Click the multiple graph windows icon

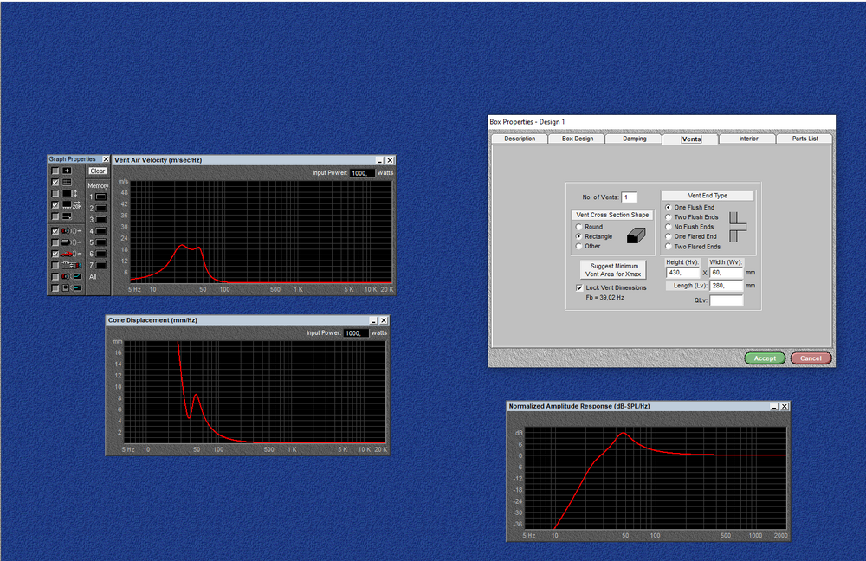tap(67, 216)
